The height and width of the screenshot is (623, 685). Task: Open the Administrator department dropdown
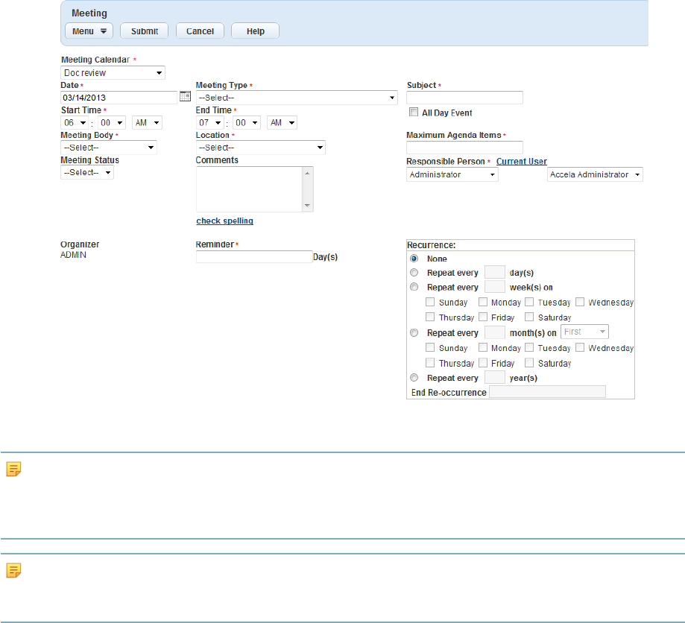[452, 174]
